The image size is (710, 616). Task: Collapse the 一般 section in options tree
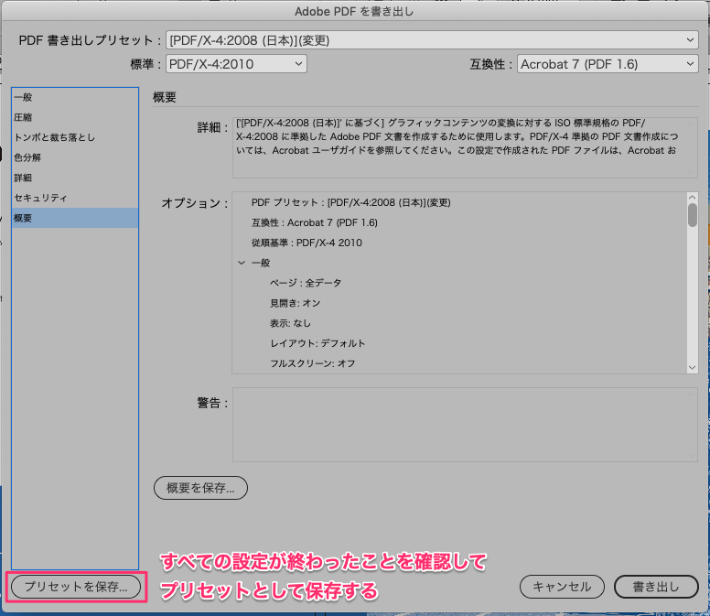click(242, 263)
